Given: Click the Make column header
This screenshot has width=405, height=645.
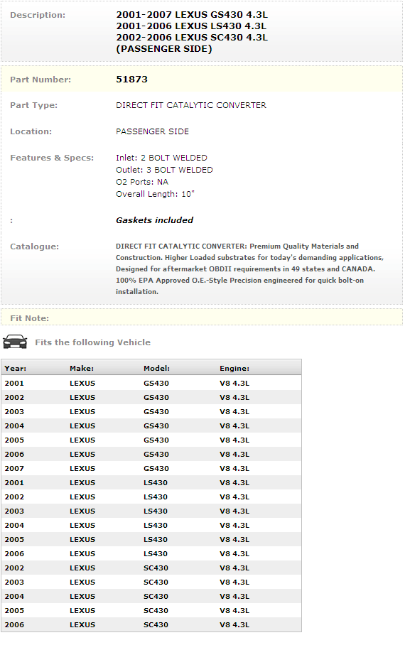Looking at the screenshot, I should pos(82,368).
